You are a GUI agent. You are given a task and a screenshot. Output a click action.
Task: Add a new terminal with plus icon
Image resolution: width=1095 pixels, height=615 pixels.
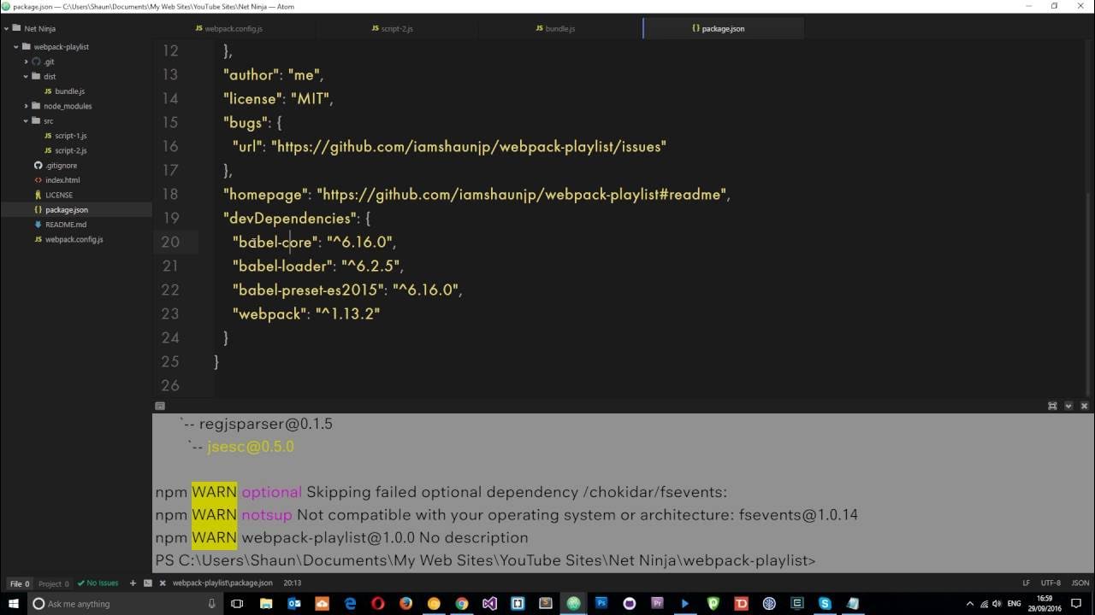[x=133, y=583]
